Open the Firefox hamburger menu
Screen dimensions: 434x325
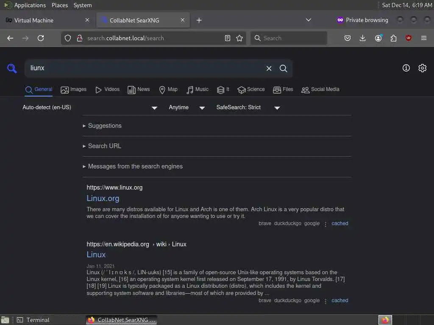click(423, 38)
